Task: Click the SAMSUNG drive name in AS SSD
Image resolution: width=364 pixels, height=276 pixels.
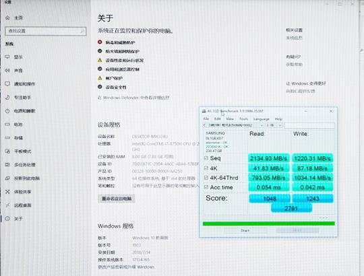Action: [x=215, y=133]
